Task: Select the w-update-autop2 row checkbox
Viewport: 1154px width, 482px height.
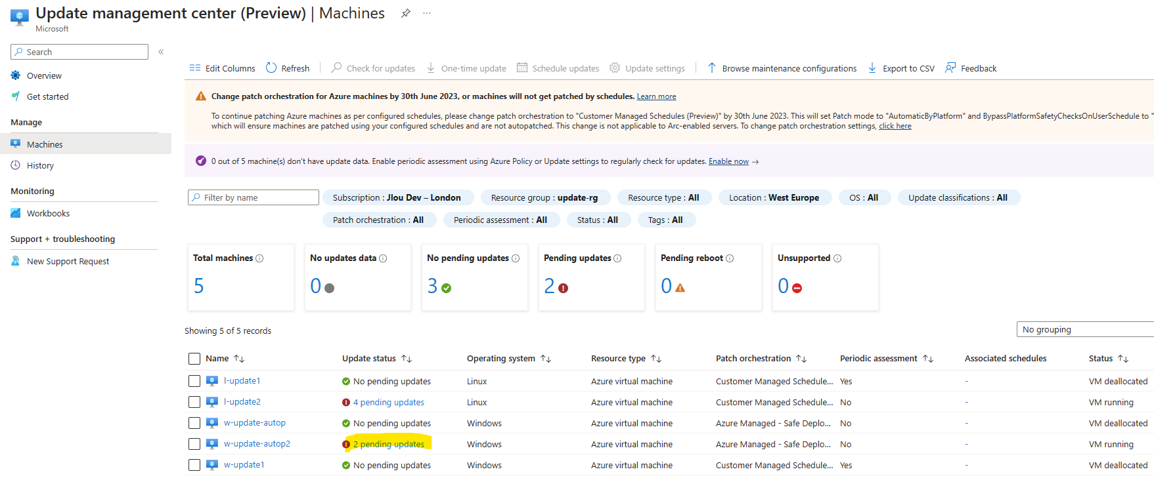Action: tap(194, 444)
